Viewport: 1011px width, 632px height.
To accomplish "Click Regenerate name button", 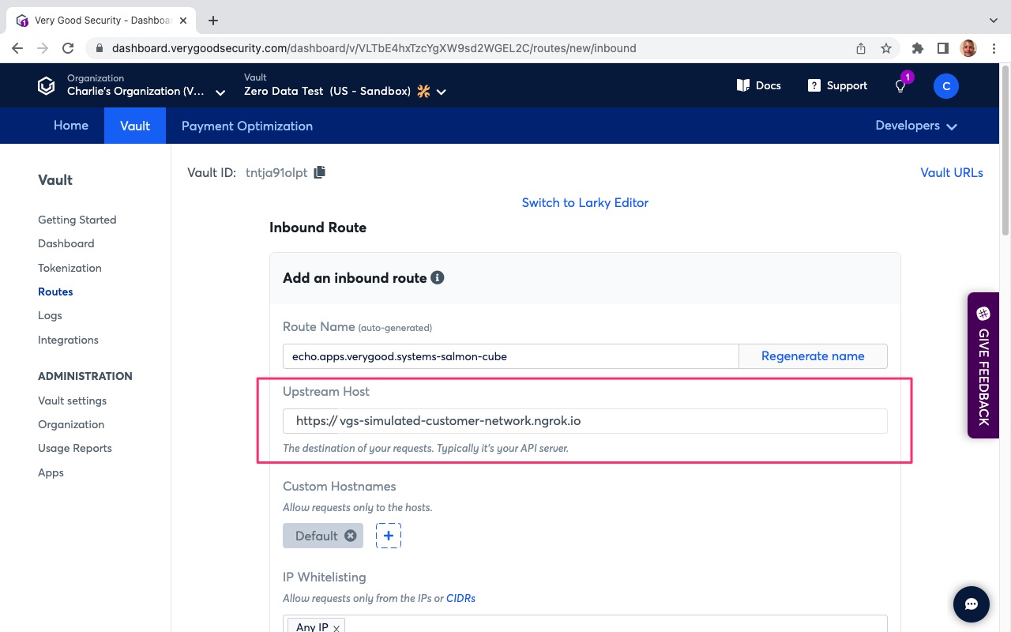I will click(x=813, y=355).
